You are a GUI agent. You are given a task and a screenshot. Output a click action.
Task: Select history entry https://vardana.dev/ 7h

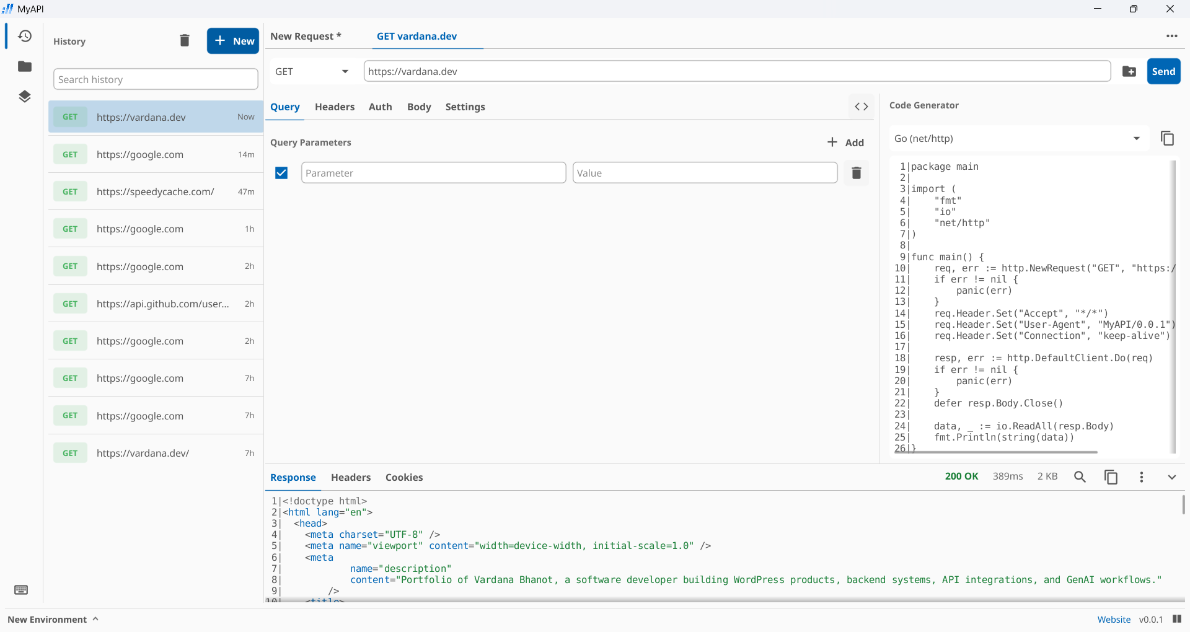tap(156, 453)
